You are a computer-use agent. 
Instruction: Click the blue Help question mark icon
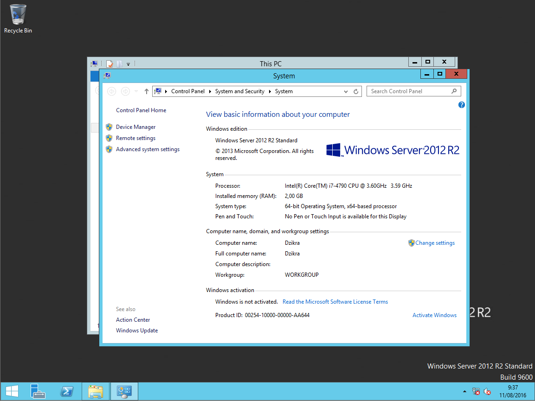(461, 105)
